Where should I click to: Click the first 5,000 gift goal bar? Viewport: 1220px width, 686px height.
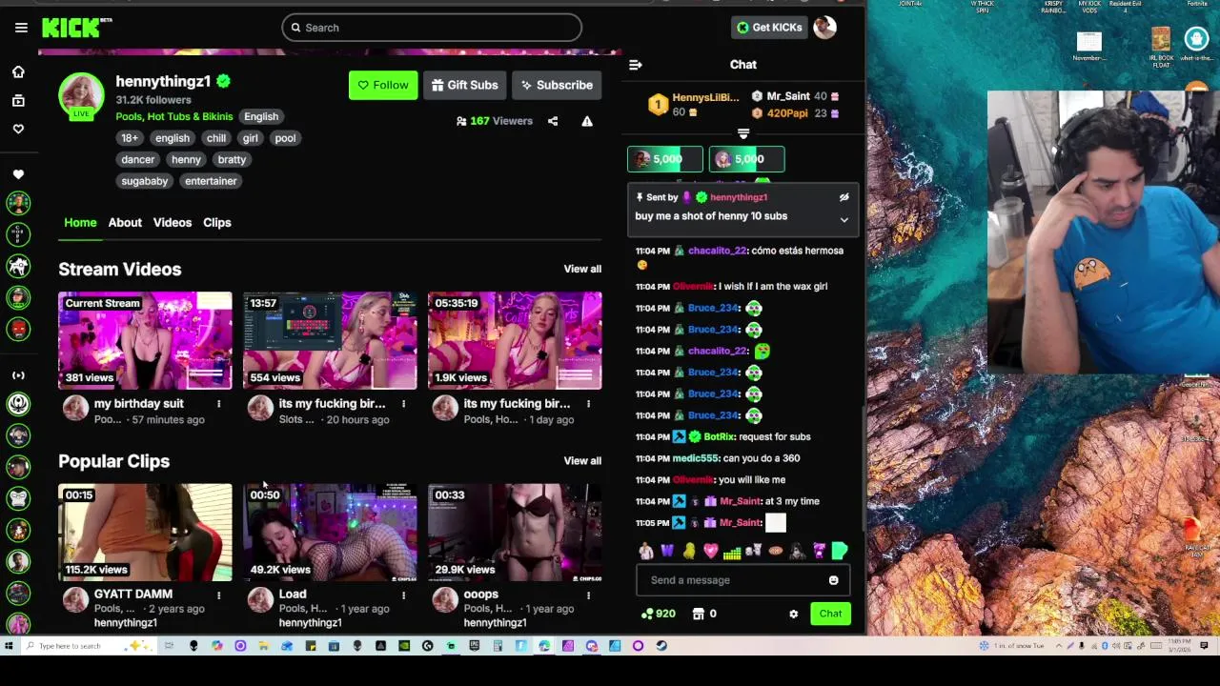(664, 159)
